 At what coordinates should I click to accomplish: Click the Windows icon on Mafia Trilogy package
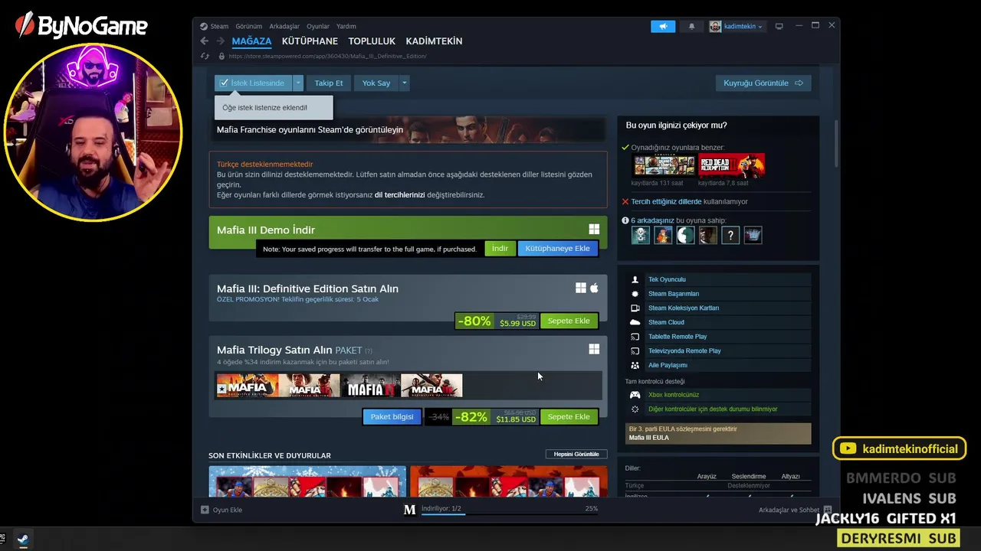594,349
